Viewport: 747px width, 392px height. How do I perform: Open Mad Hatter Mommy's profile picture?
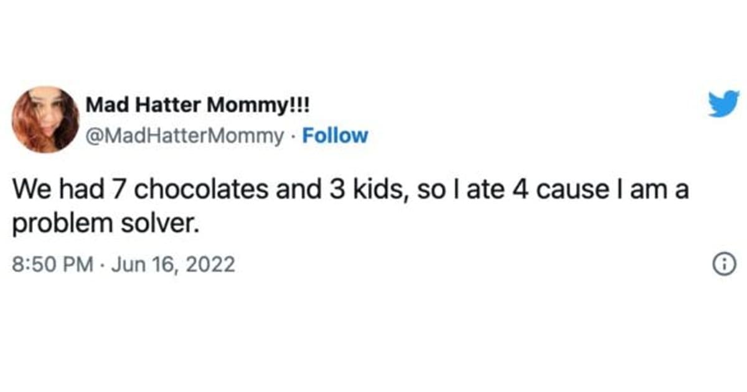click(45, 119)
